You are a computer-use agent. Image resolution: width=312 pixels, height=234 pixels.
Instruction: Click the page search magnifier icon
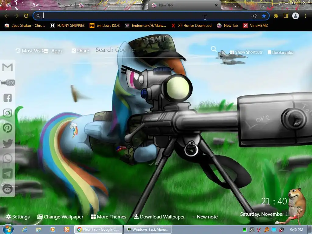[214, 49]
